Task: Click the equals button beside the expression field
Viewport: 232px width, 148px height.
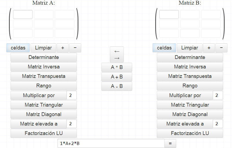Action: 170,143
